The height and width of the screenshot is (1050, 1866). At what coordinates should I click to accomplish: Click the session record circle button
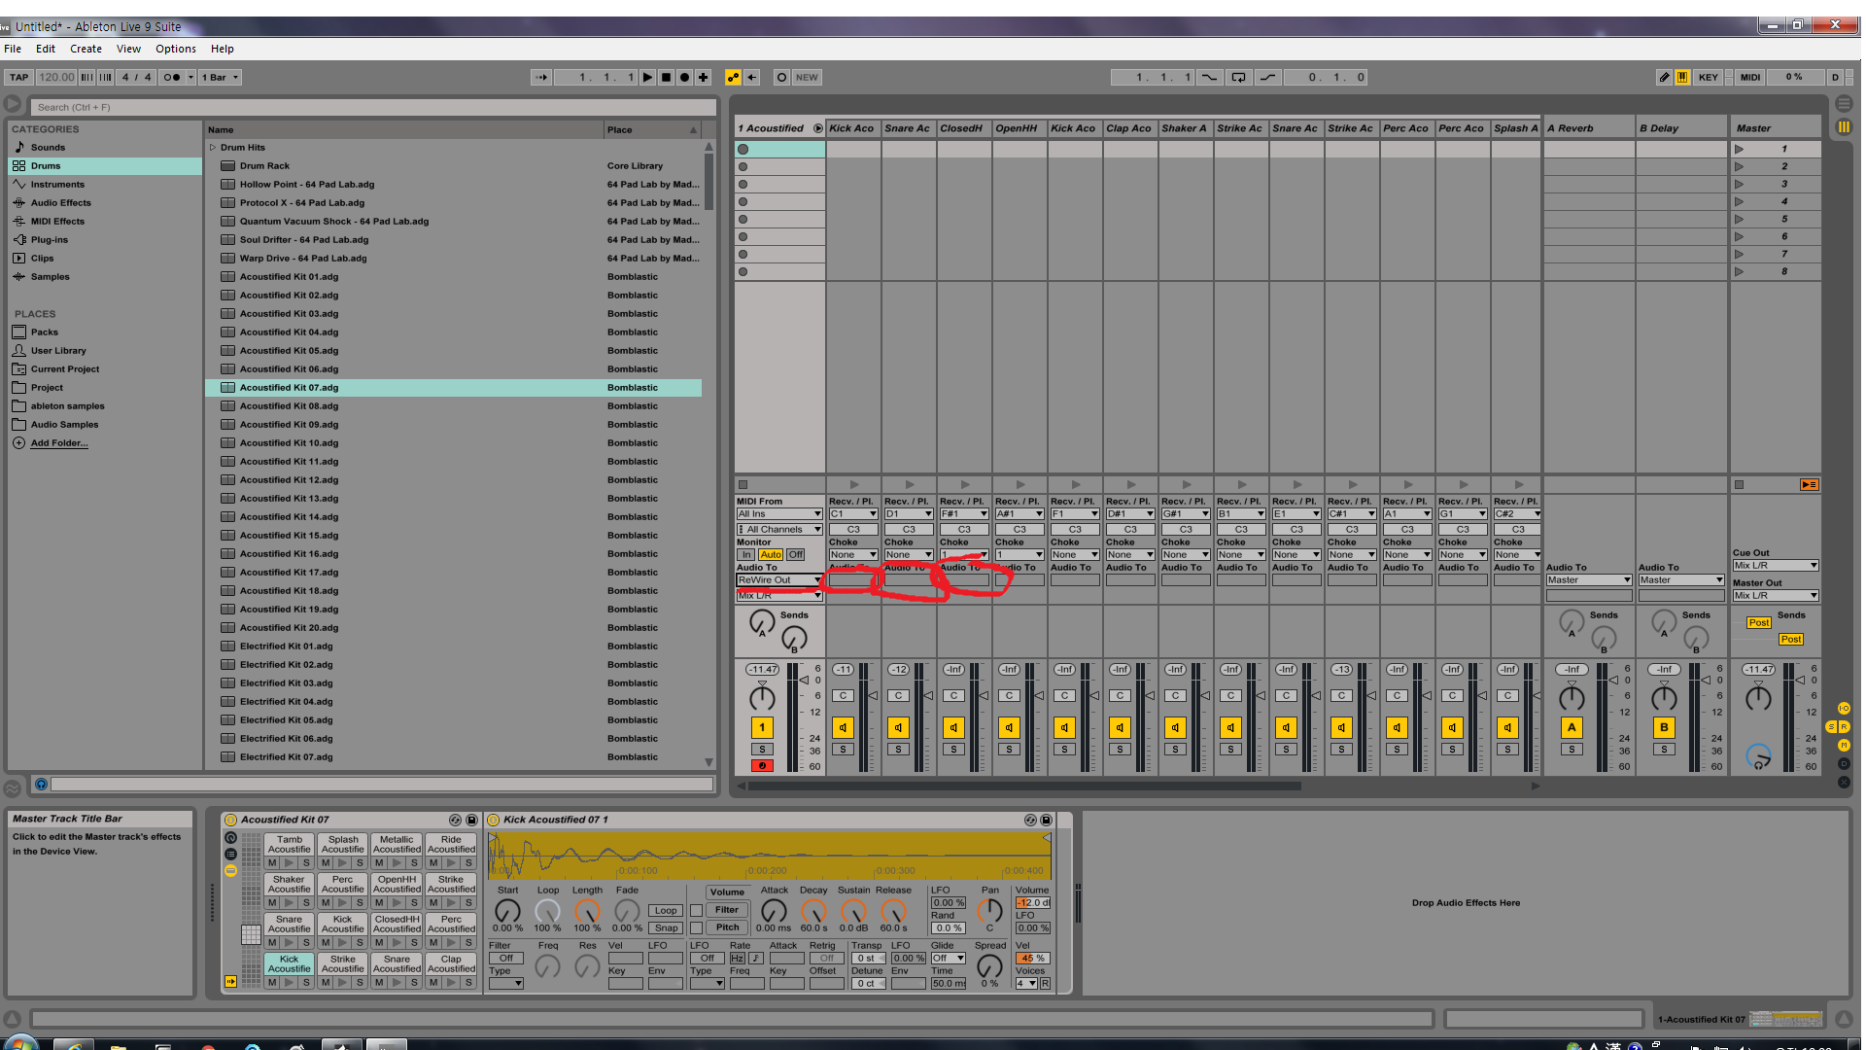[781, 77]
